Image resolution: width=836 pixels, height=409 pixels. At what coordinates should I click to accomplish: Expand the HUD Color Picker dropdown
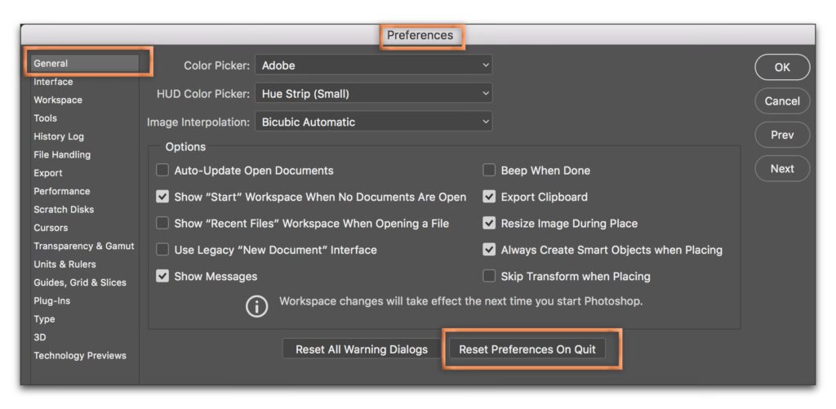374,94
